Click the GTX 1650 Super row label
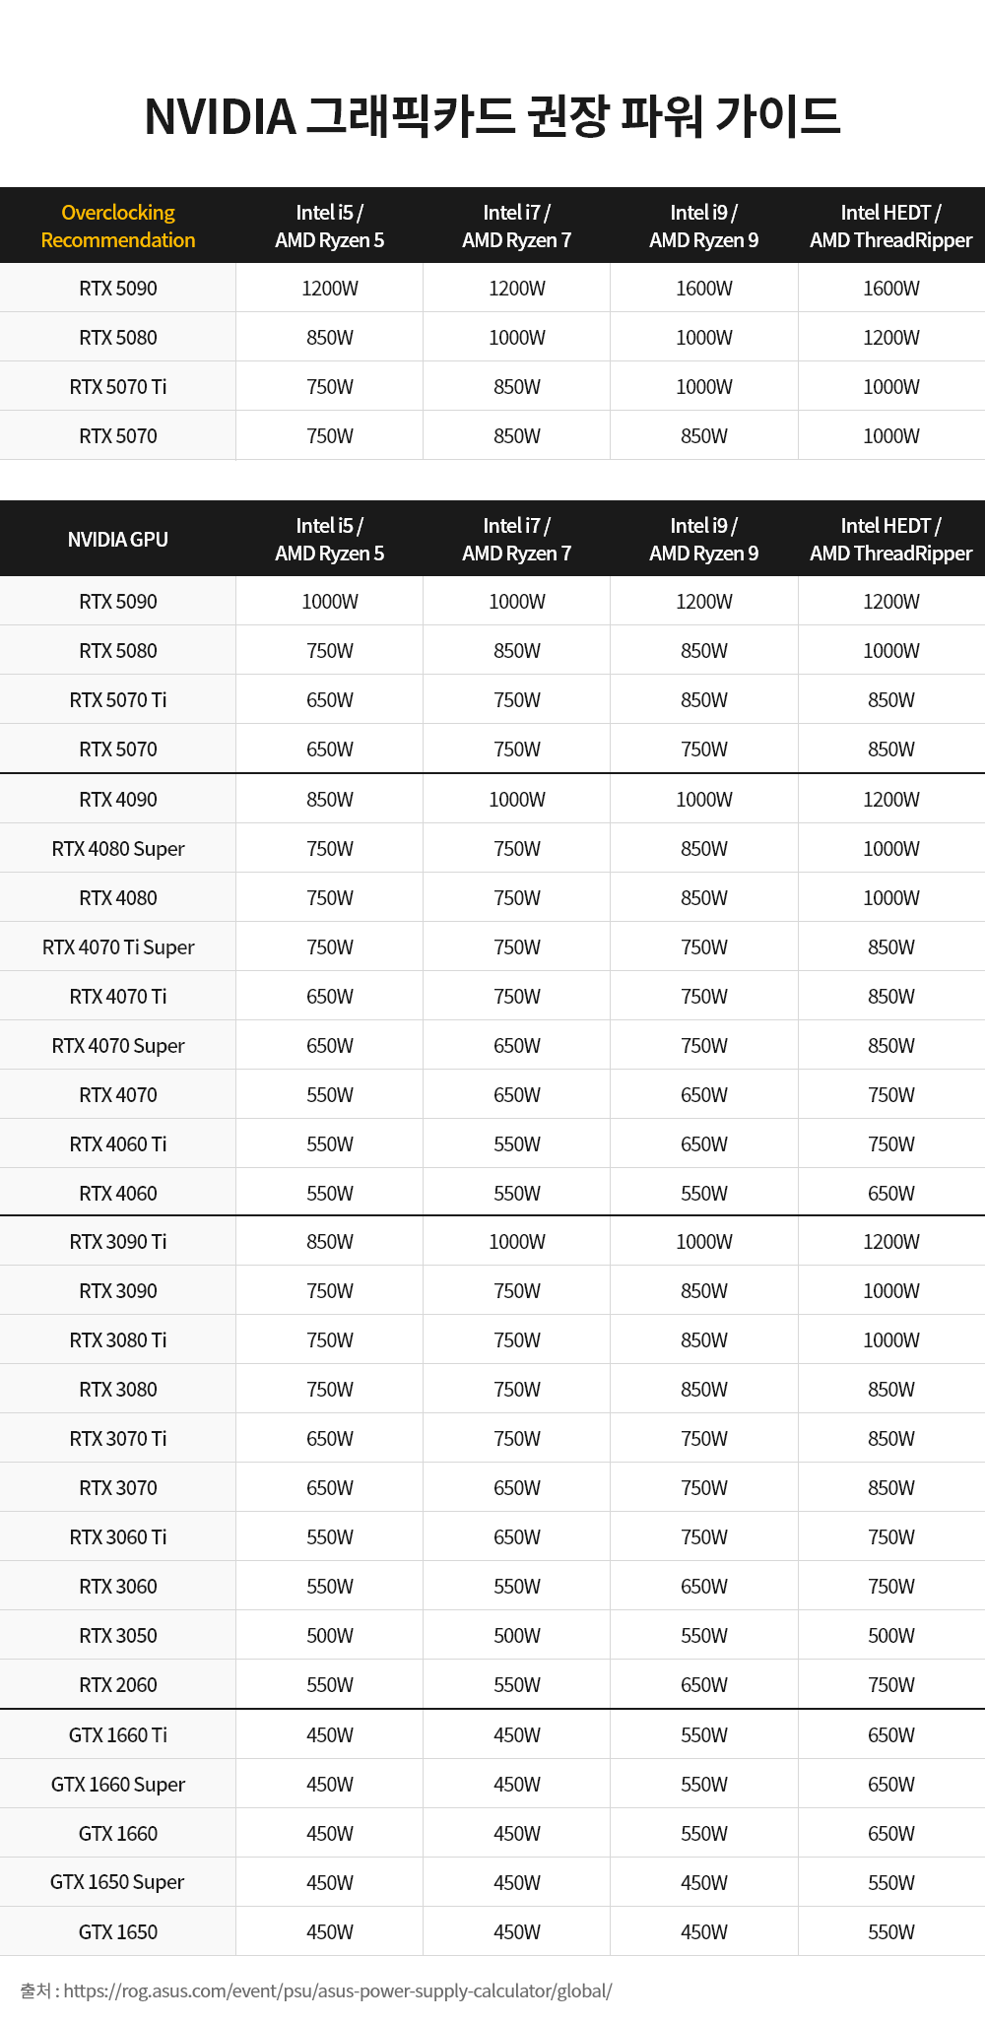Screen dimensions: 985x2022 click(118, 1882)
